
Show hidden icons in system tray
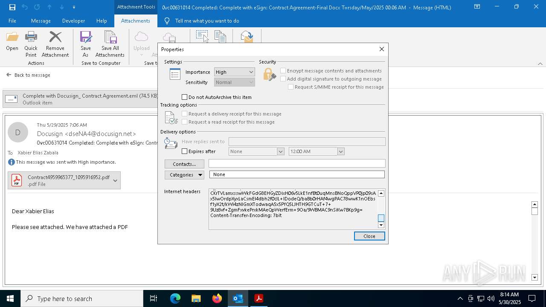460,298
